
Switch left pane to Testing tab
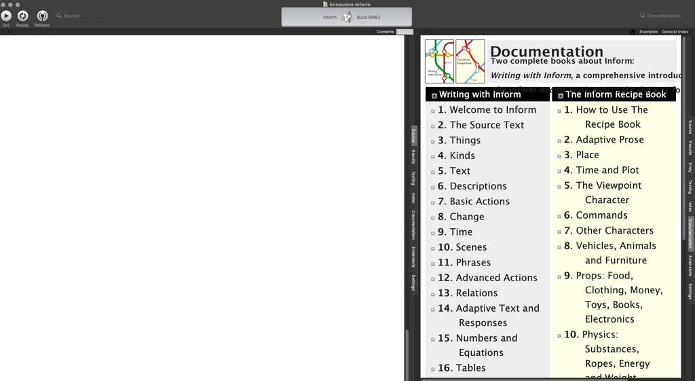pos(413,179)
